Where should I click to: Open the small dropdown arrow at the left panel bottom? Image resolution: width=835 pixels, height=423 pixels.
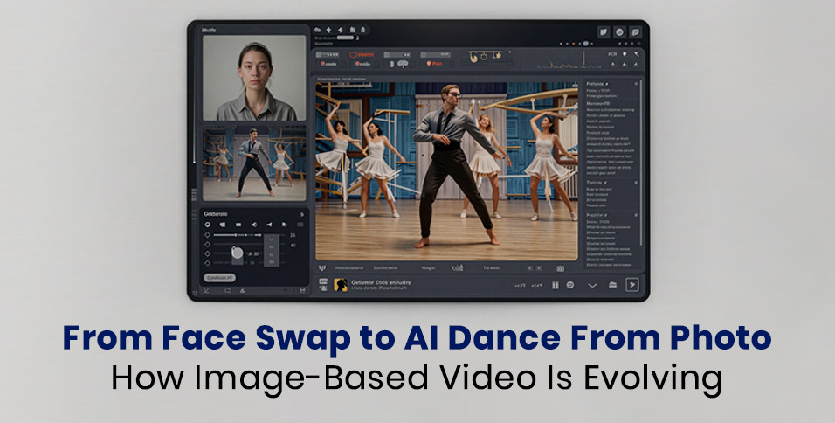[x=286, y=291]
